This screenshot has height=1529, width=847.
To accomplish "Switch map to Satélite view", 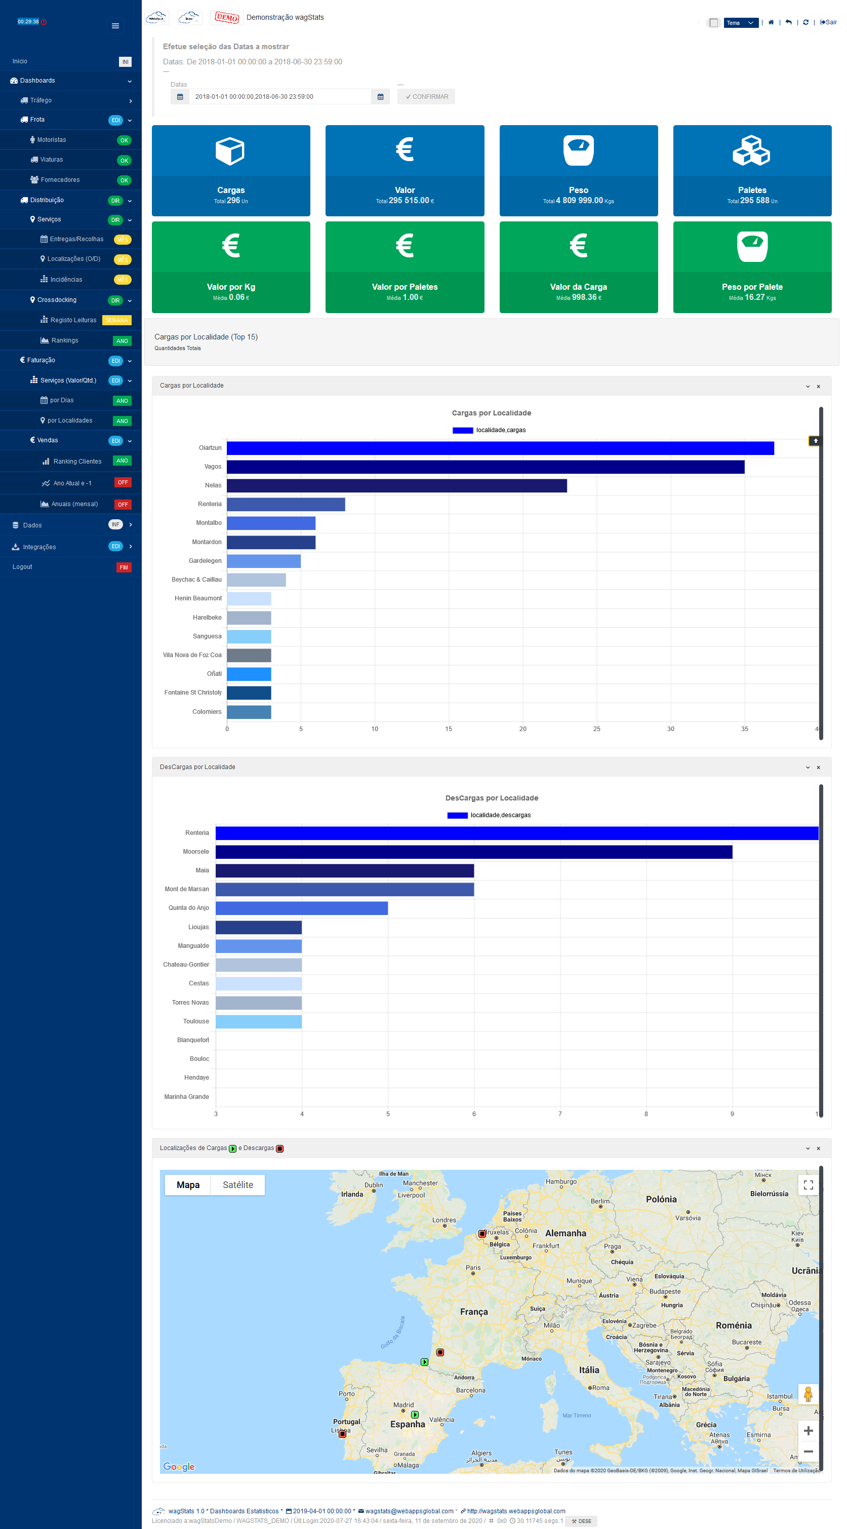I will (x=238, y=1184).
